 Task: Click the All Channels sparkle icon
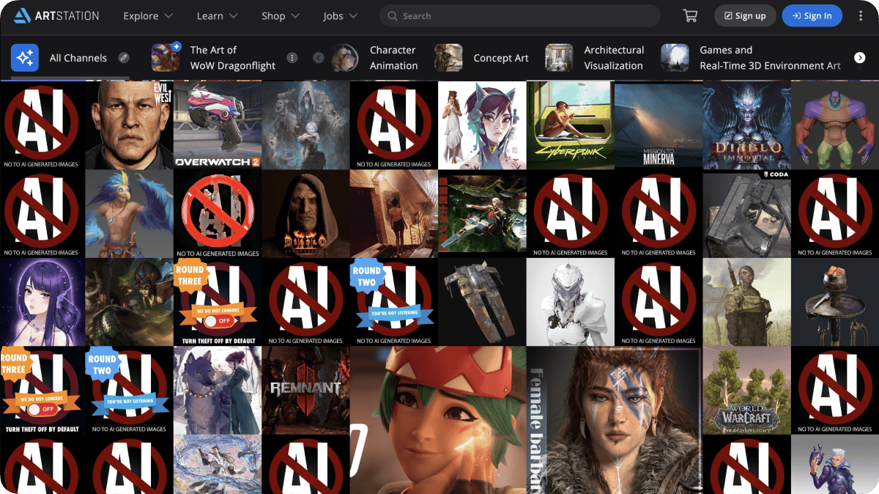[25, 57]
